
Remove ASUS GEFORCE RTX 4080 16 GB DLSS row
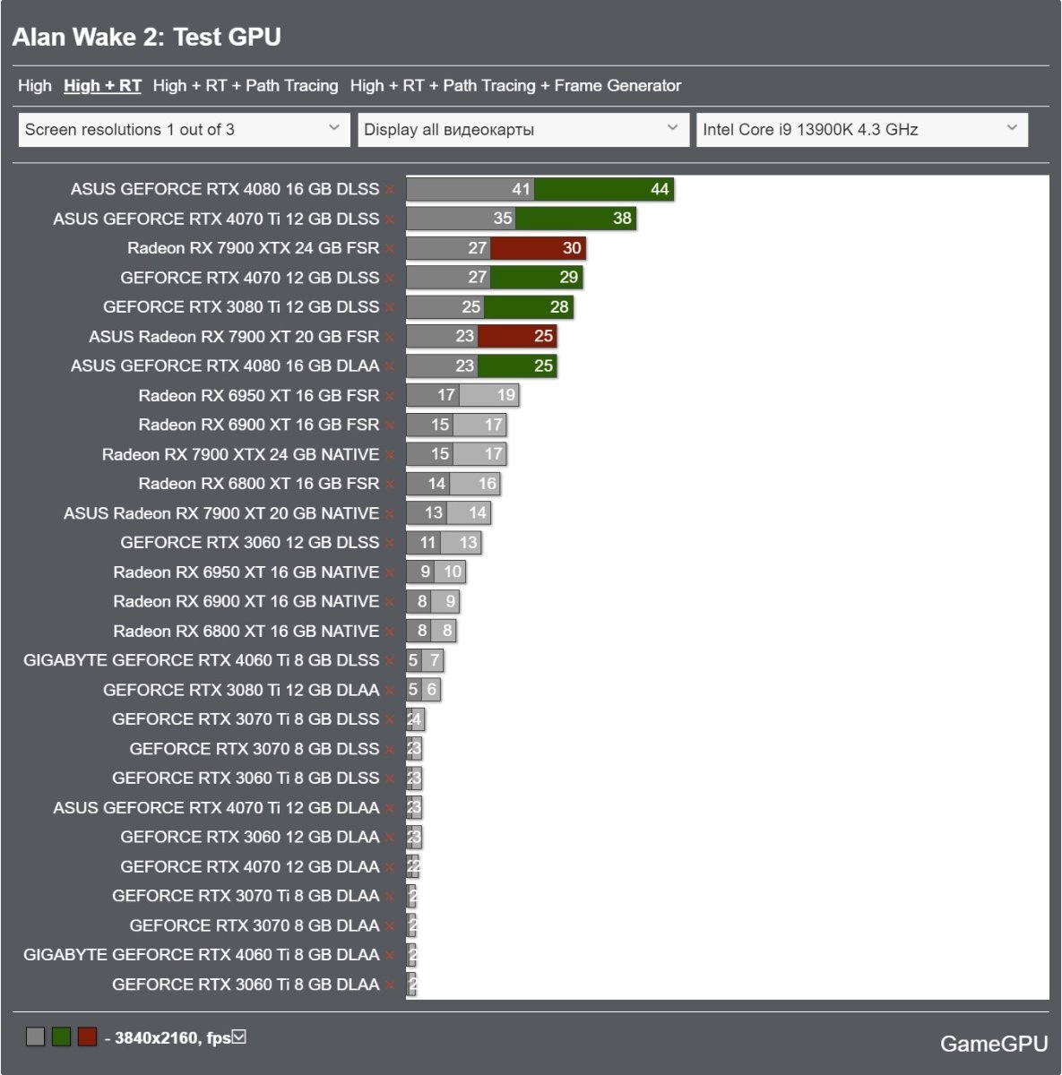pyautogui.click(x=391, y=190)
